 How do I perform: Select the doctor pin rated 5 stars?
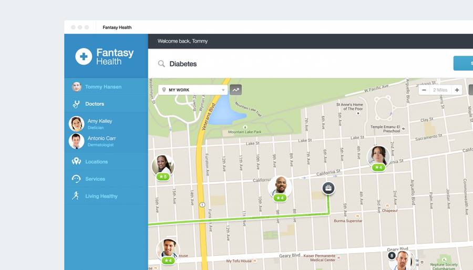163,166
